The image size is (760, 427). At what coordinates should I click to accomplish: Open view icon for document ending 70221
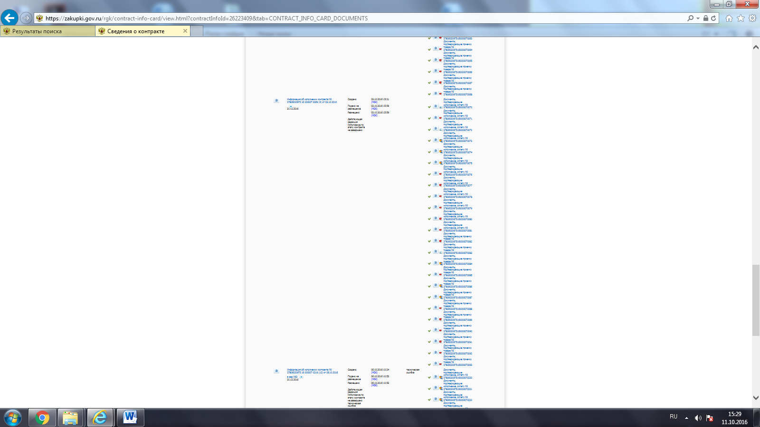[435, 388]
